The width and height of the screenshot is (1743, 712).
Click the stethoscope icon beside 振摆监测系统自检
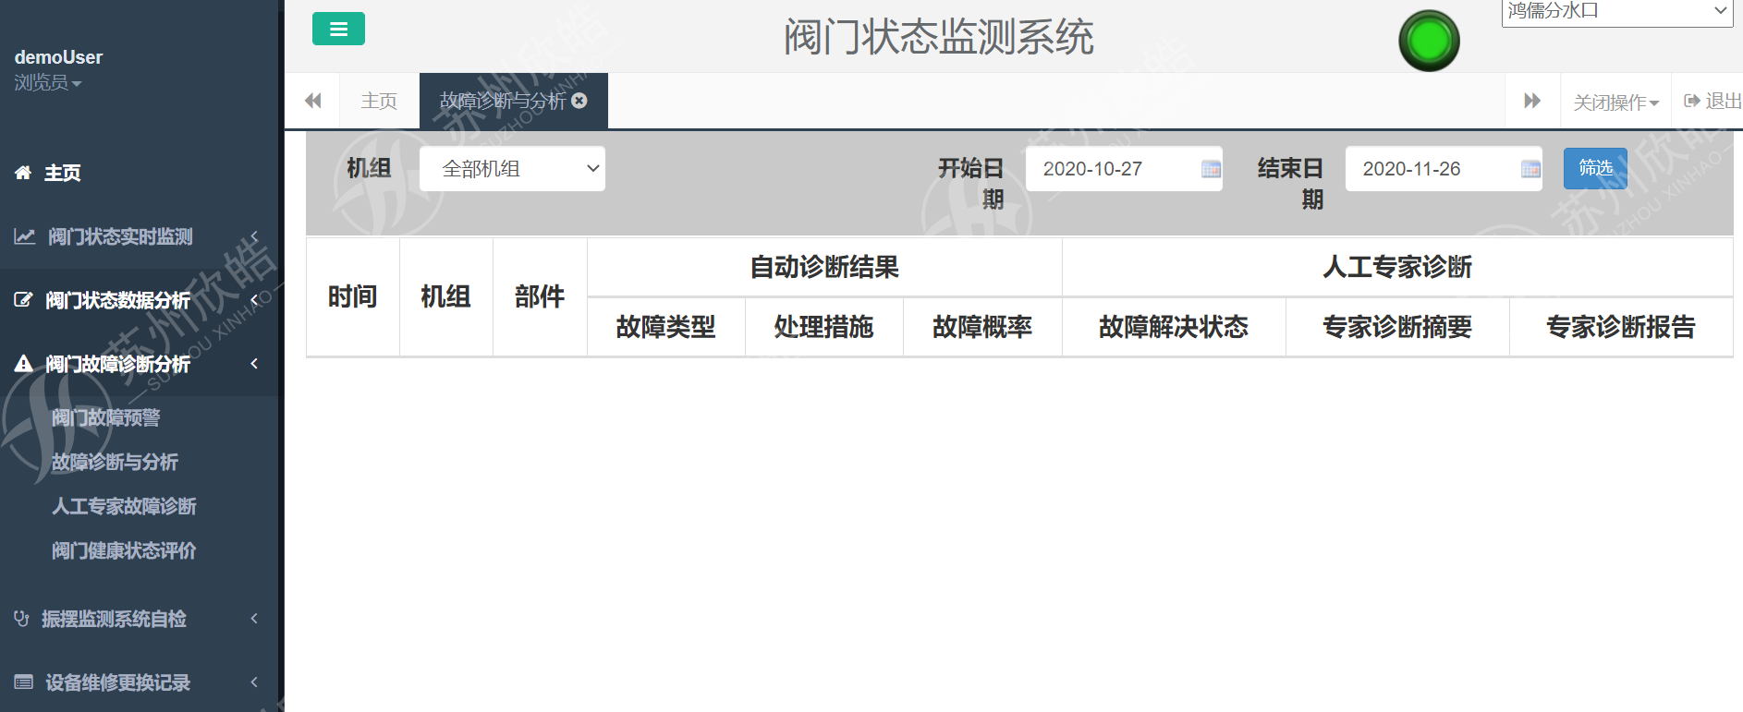pyautogui.click(x=22, y=619)
